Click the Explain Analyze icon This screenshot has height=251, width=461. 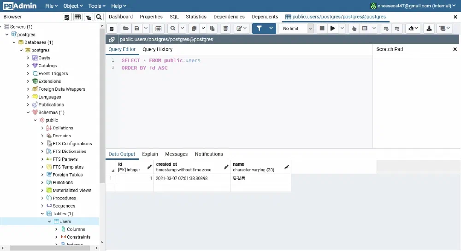click(x=365, y=29)
